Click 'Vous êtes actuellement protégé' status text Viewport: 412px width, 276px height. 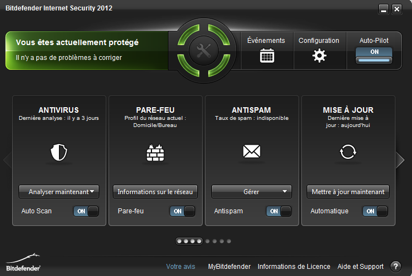pos(77,42)
